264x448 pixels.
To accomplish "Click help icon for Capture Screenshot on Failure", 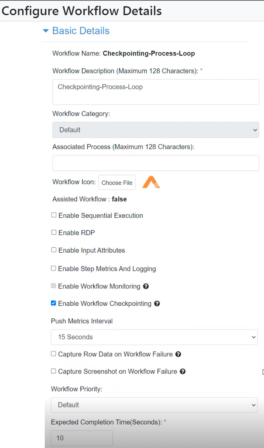I will (x=183, y=371).
